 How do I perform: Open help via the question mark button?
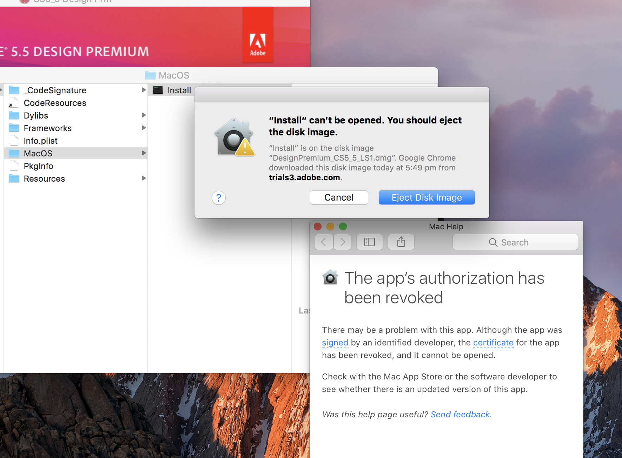click(218, 198)
